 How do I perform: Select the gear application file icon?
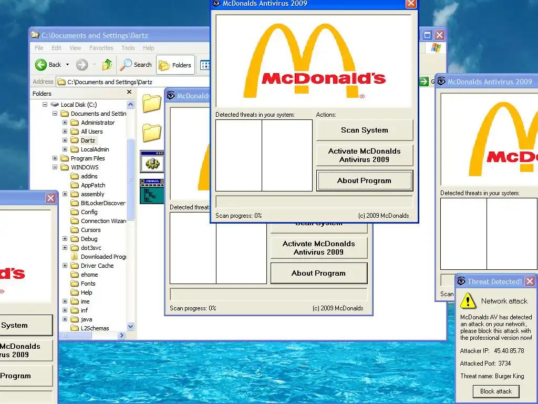click(x=152, y=161)
